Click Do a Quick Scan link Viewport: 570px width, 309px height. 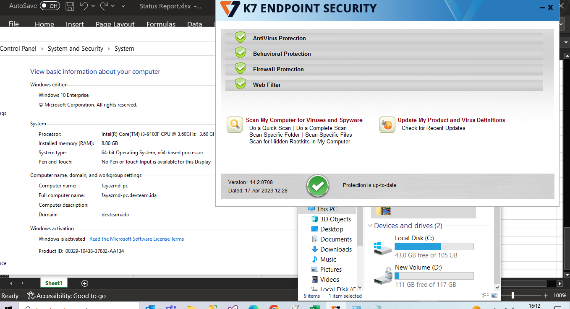tap(270, 128)
